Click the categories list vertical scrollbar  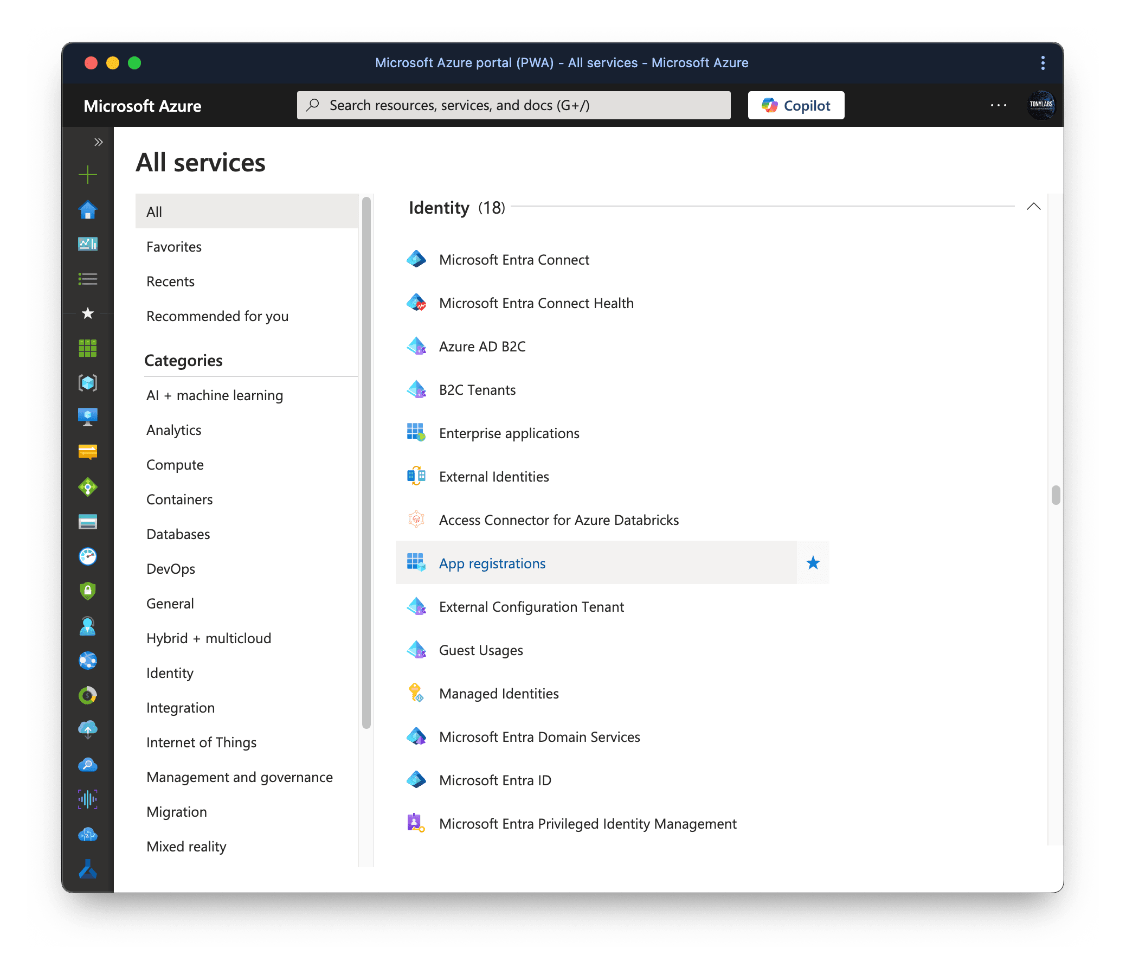pos(366,463)
